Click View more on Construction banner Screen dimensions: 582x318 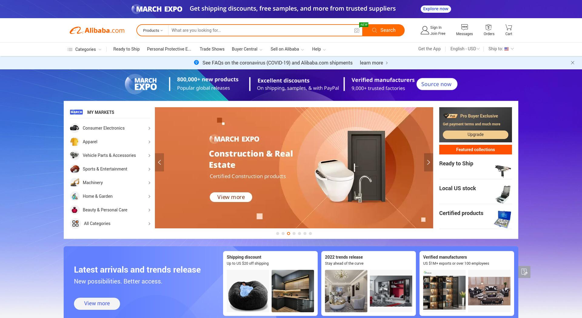231,197
